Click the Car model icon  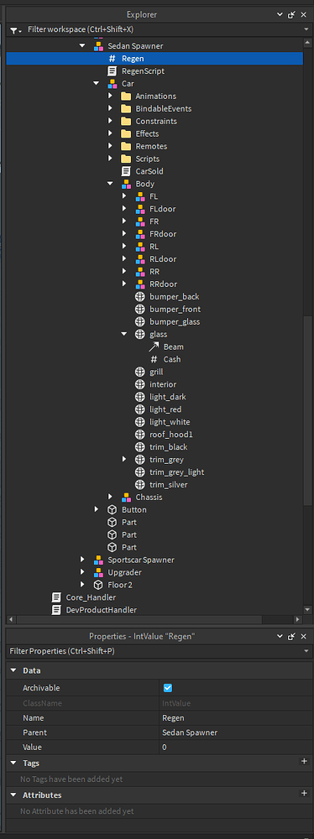112,83
